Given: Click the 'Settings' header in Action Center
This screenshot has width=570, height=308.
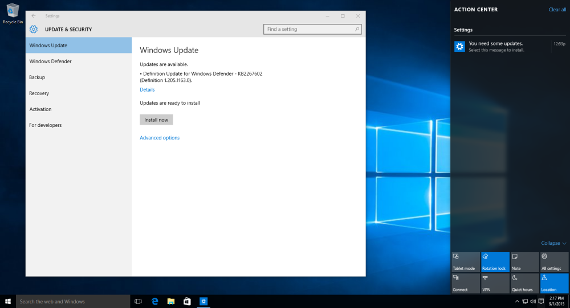Looking at the screenshot, I should click(x=463, y=30).
